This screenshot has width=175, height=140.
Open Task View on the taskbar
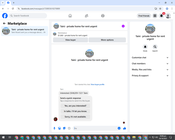tap(10, 137)
